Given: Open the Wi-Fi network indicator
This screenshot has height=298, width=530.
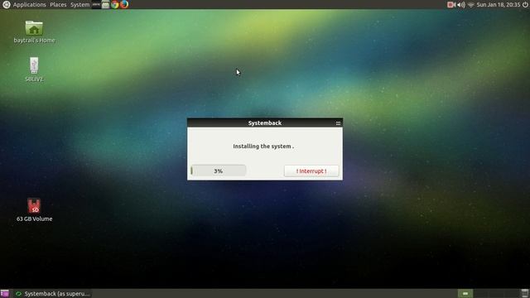Looking at the screenshot, I should point(471,5).
